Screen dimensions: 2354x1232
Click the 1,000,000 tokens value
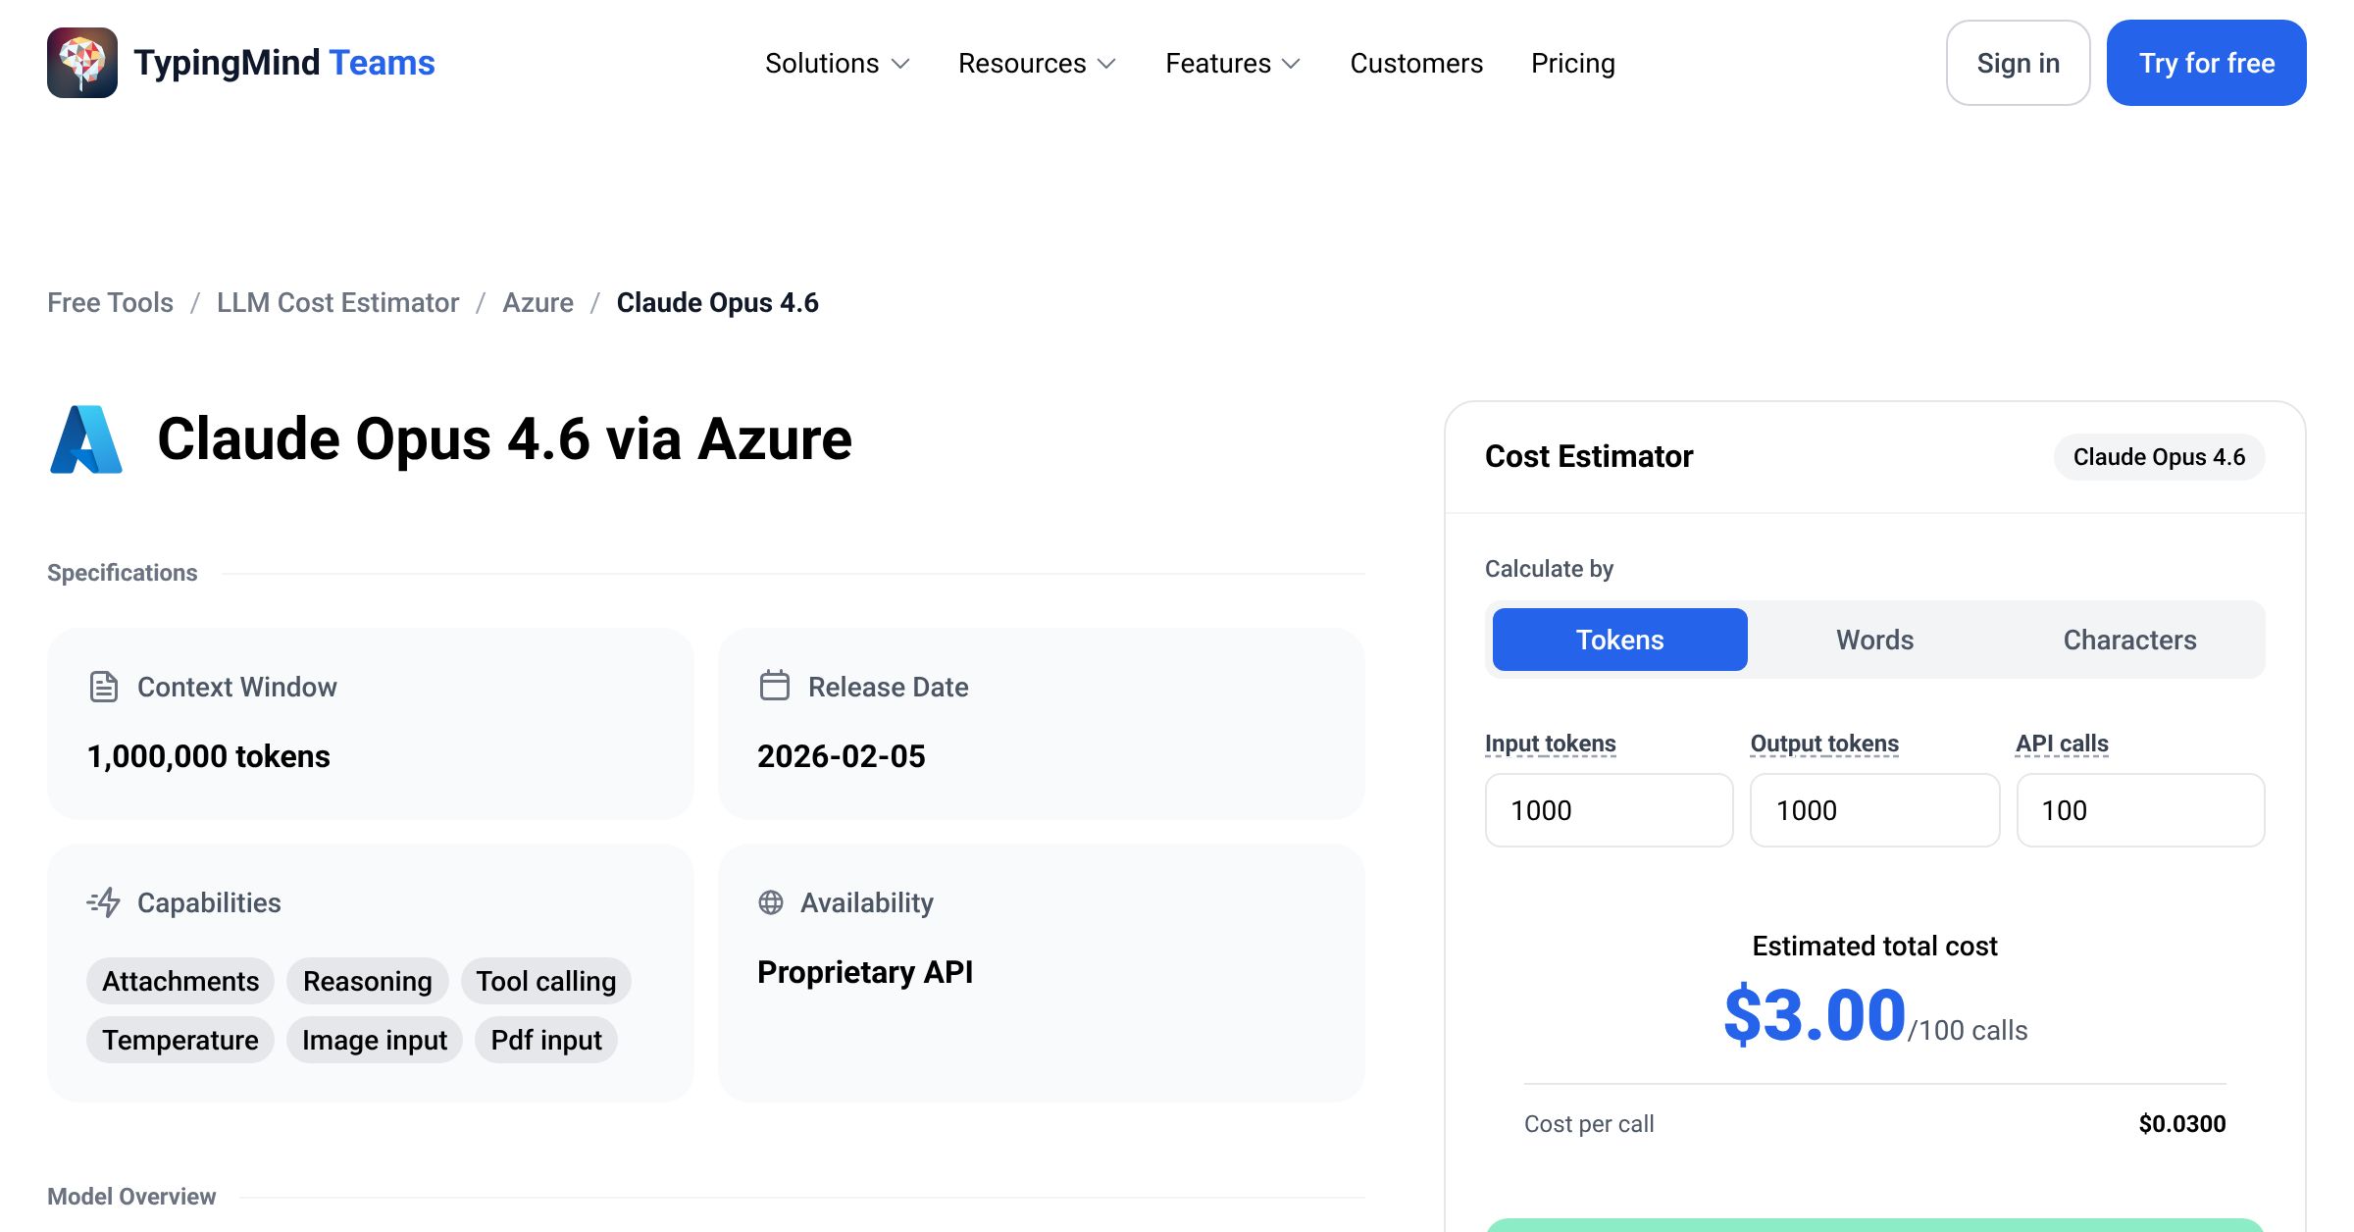[208, 756]
